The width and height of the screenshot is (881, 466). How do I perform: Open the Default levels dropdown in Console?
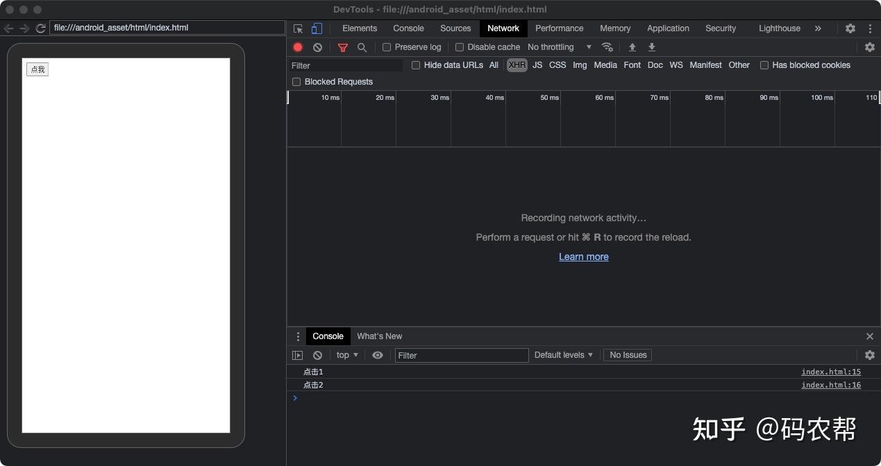click(x=563, y=354)
